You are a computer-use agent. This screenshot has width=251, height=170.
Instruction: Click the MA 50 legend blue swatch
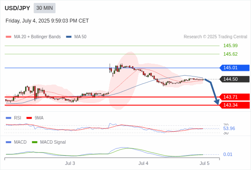pyautogui.click(x=69, y=37)
